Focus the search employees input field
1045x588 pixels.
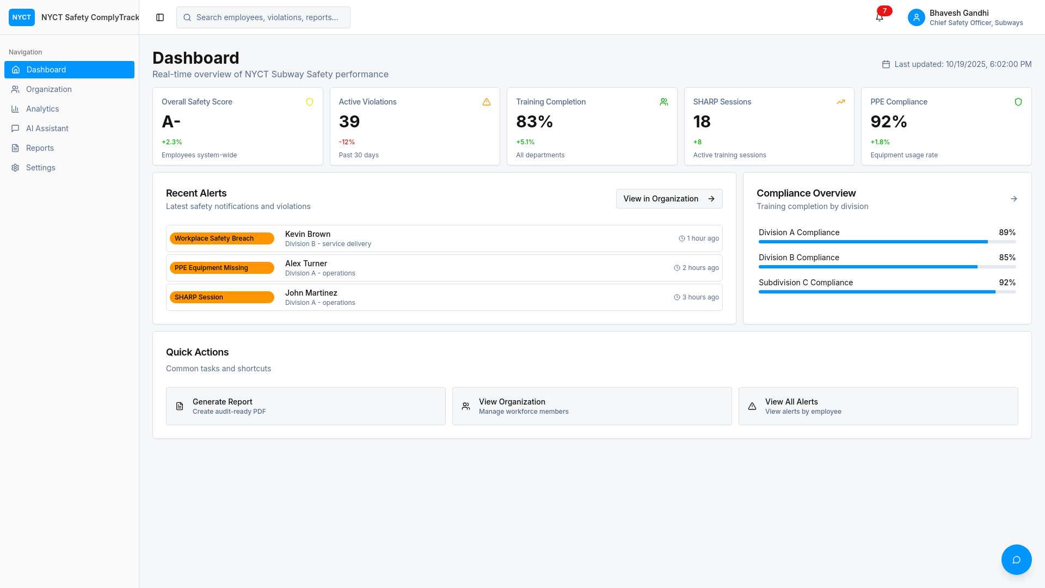point(263,17)
